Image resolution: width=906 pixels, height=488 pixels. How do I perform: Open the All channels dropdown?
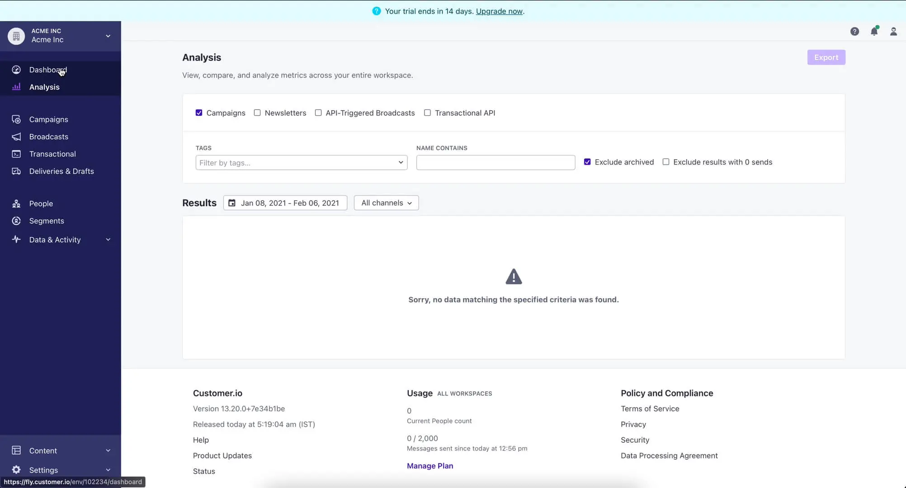[x=386, y=203]
